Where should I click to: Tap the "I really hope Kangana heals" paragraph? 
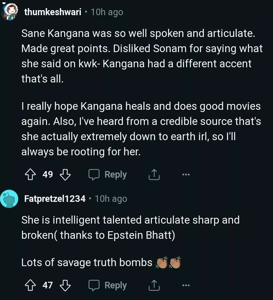[141, 129]
